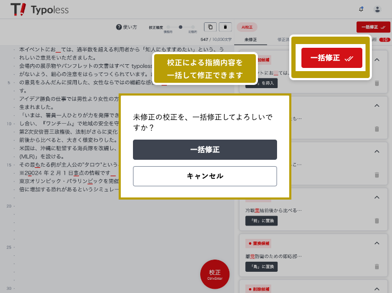Click small 一括修正 button right of AI校正 pill
Image resolution: width=392 pixels, height=293 pixels.
point(373,27)
